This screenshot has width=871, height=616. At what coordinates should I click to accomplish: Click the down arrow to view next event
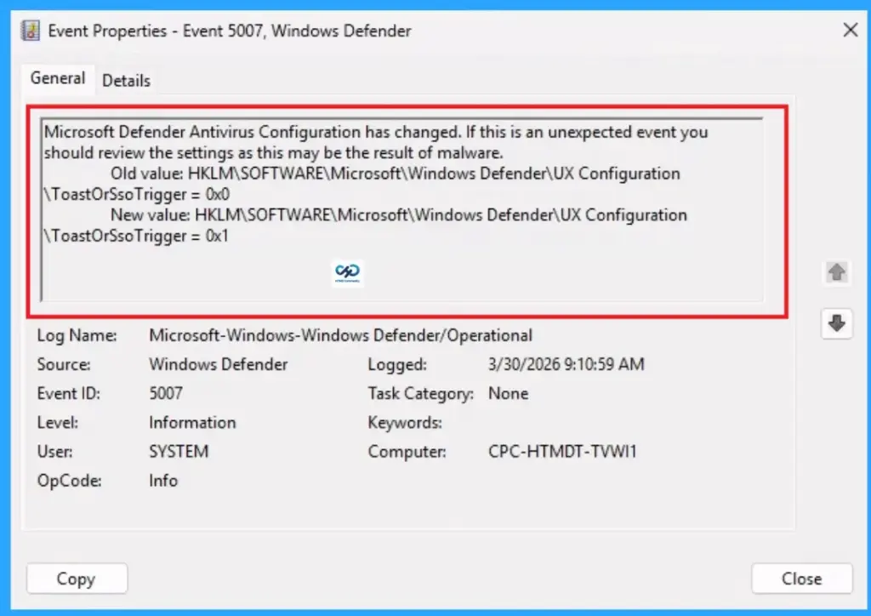pyautogui.click(x=836, y=323)
